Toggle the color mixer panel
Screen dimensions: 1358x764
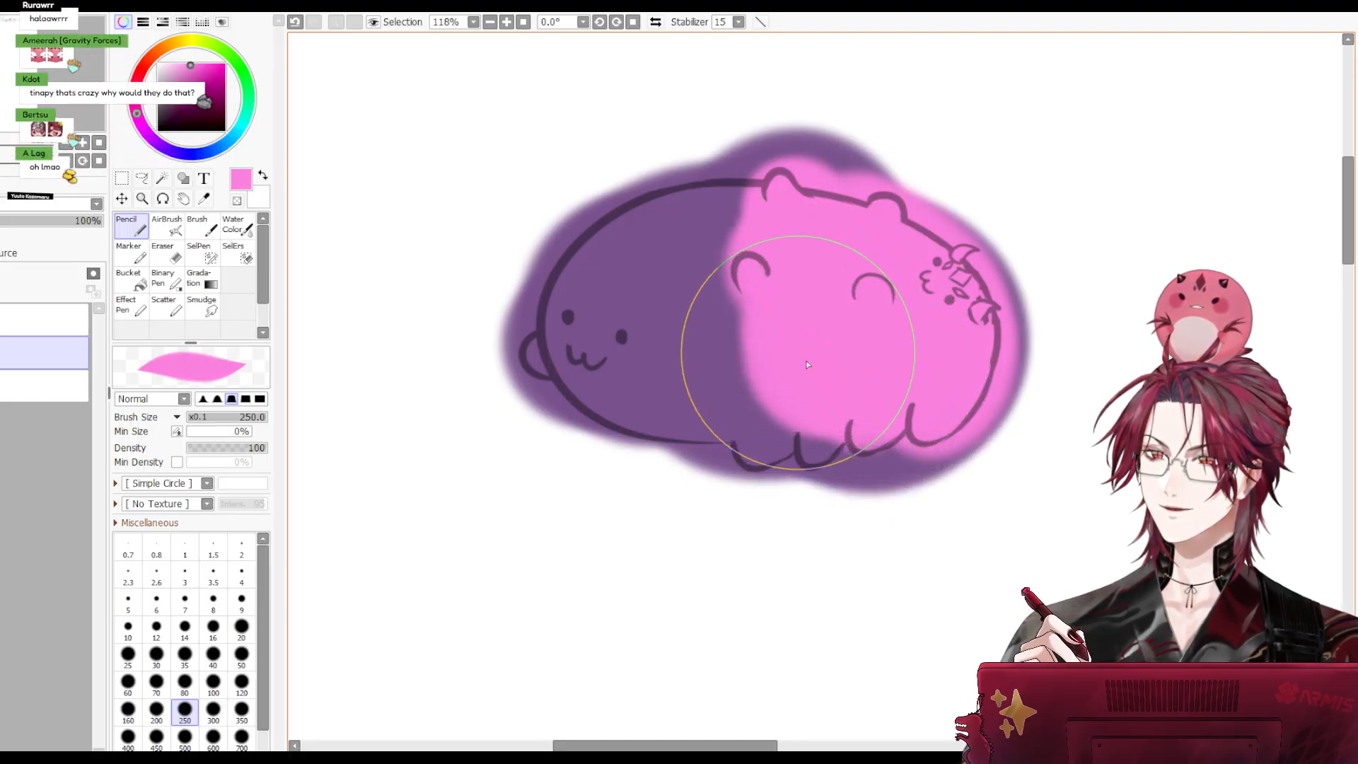[182, 22]
